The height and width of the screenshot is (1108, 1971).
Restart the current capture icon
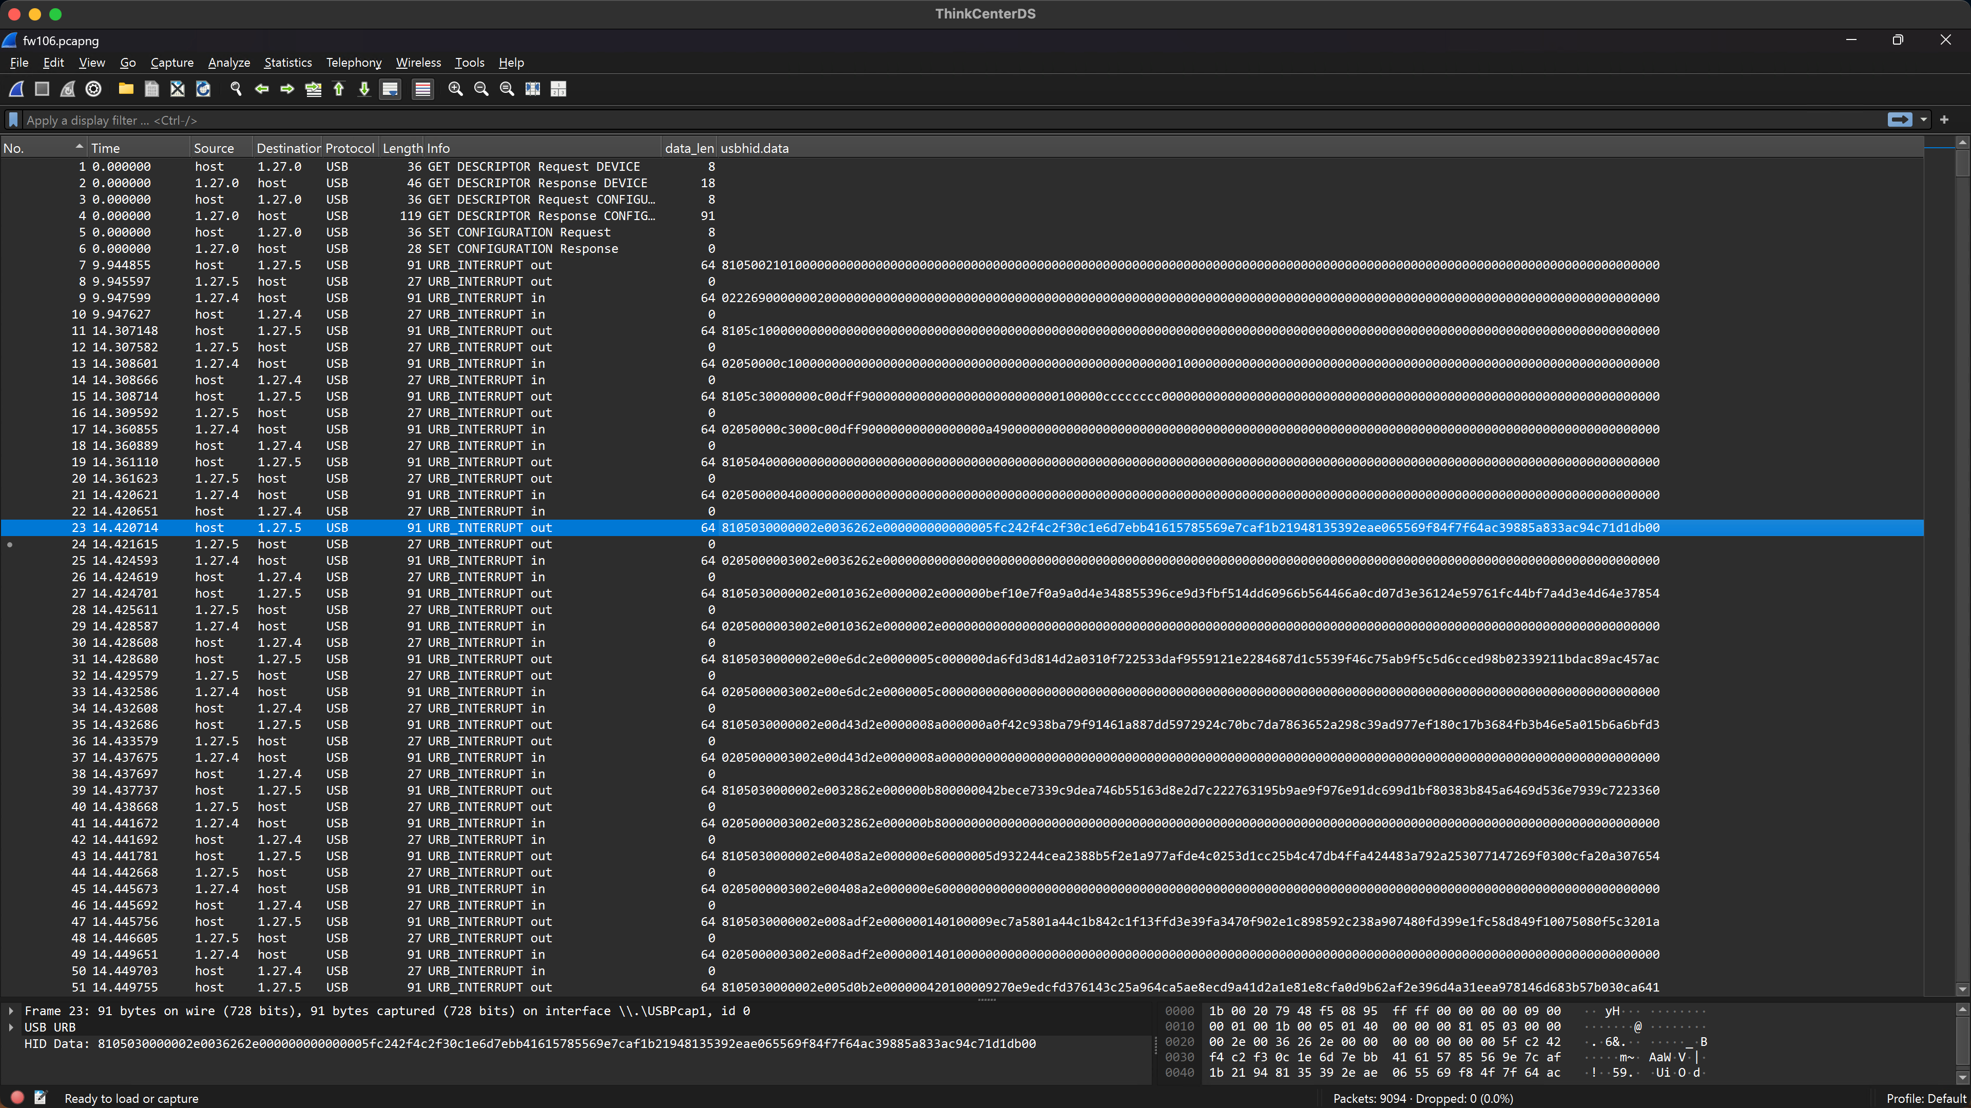pyautogui.click(x=67, y=89)
